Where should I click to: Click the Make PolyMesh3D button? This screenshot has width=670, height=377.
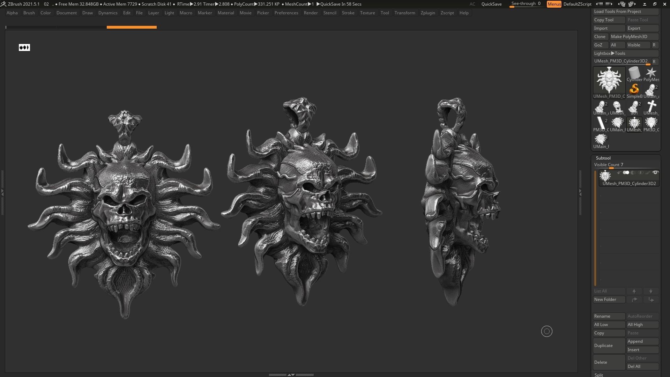[634, 37]
